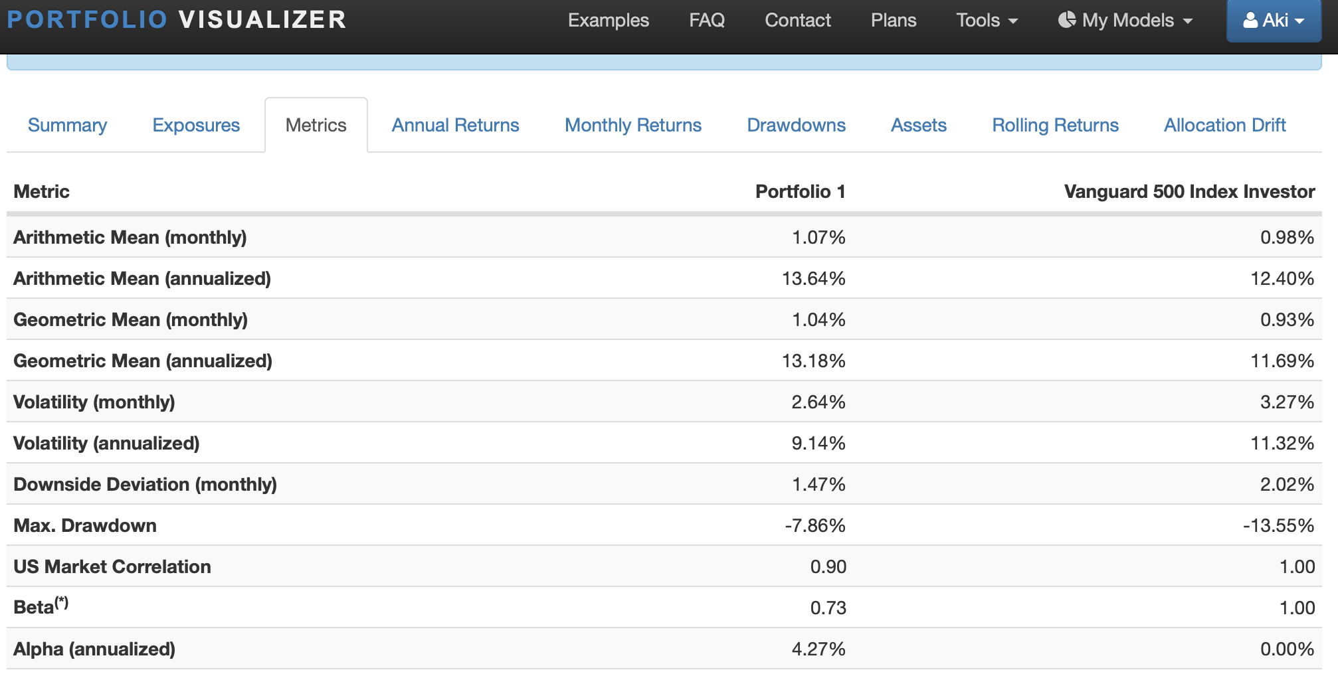Click the 0.90 market correlation value
The image size is (1338, 676).
[x=828, y=566]
